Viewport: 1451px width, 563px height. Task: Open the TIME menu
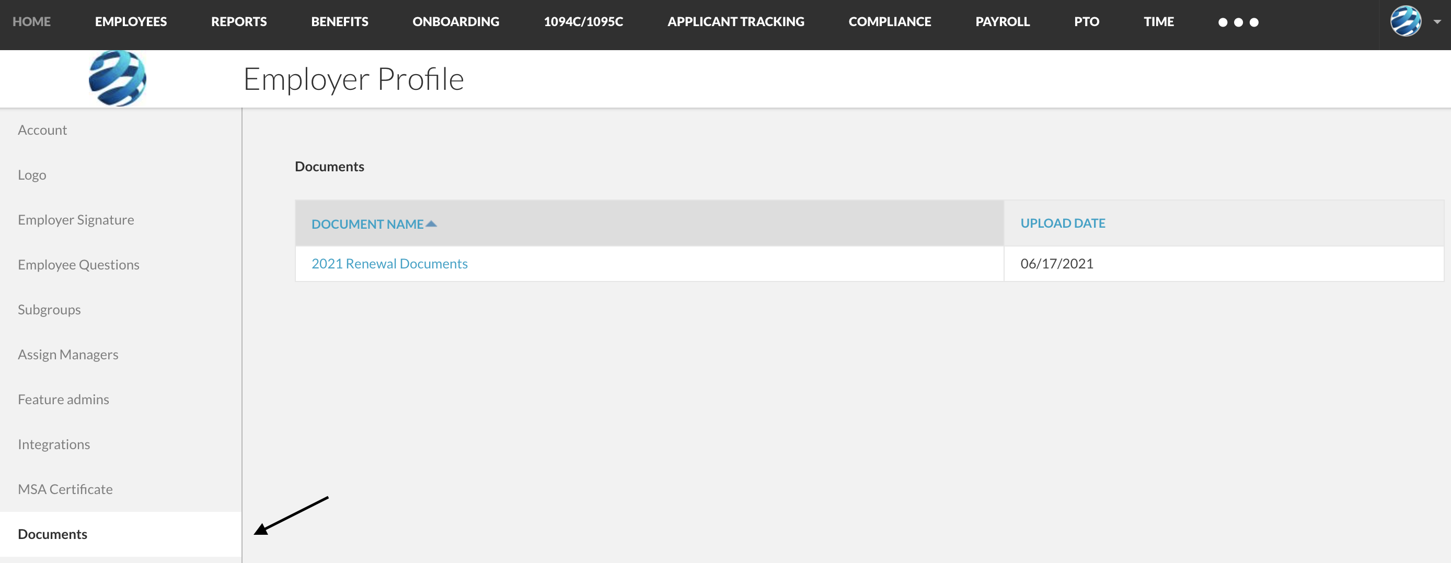1159,21
